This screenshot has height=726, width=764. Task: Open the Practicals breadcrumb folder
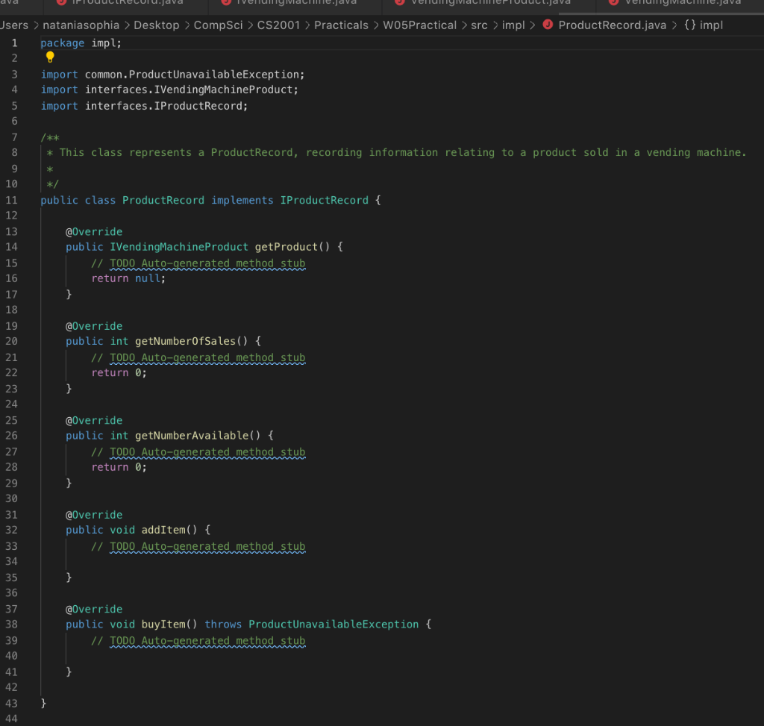tap(341, 25)
